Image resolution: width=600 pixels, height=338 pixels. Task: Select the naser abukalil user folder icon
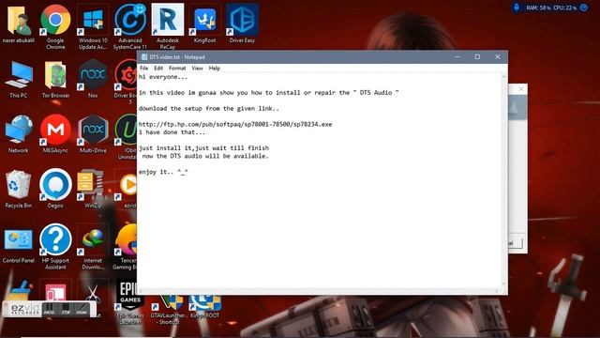[18, 24]
